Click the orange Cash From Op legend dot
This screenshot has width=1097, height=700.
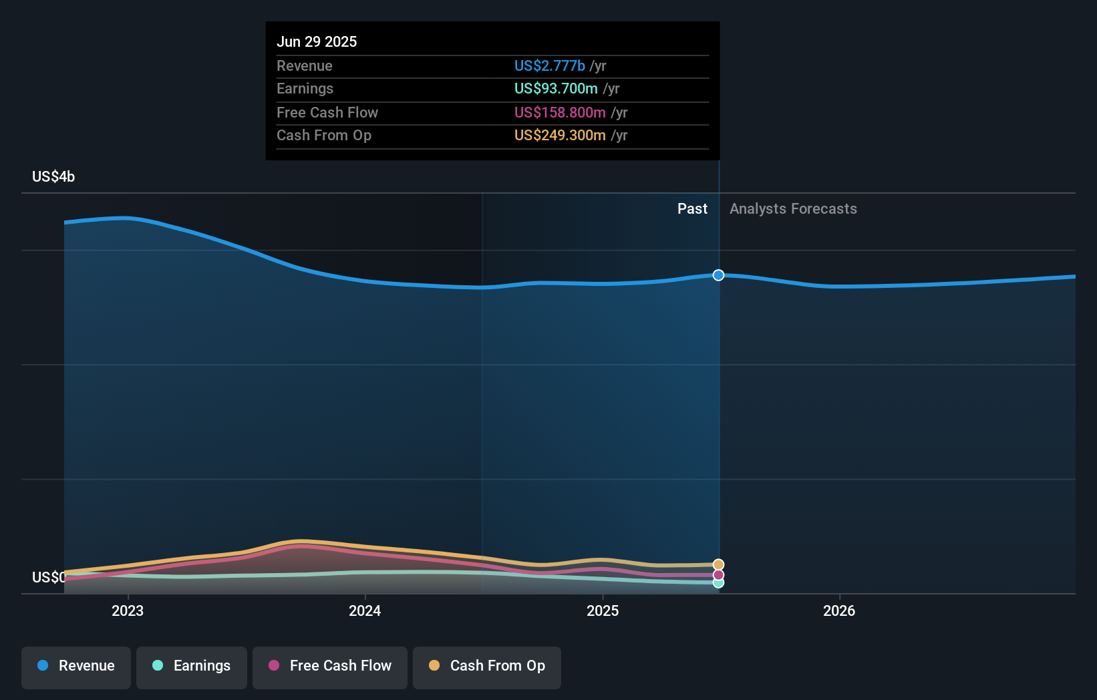coord(434,666)
